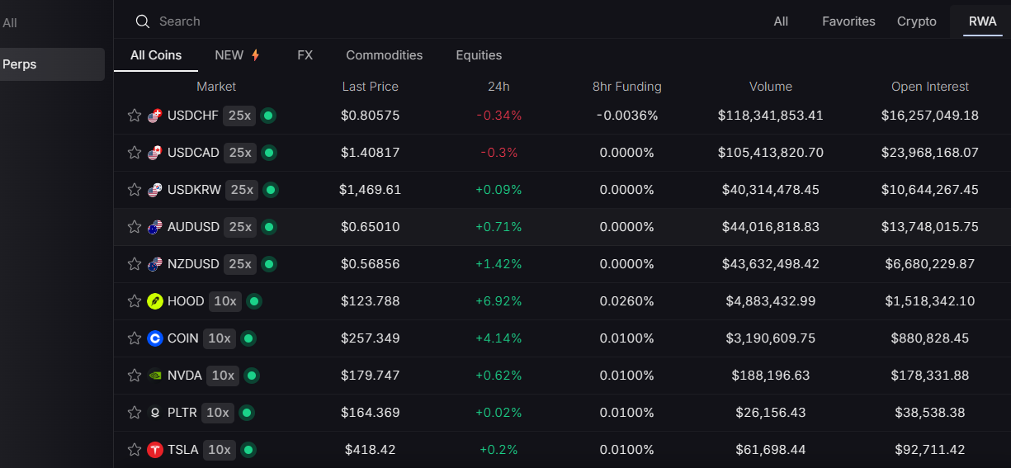Click the USDCHF flag pair icon
Screen dimensions: 1011x468
click(154, 116)
